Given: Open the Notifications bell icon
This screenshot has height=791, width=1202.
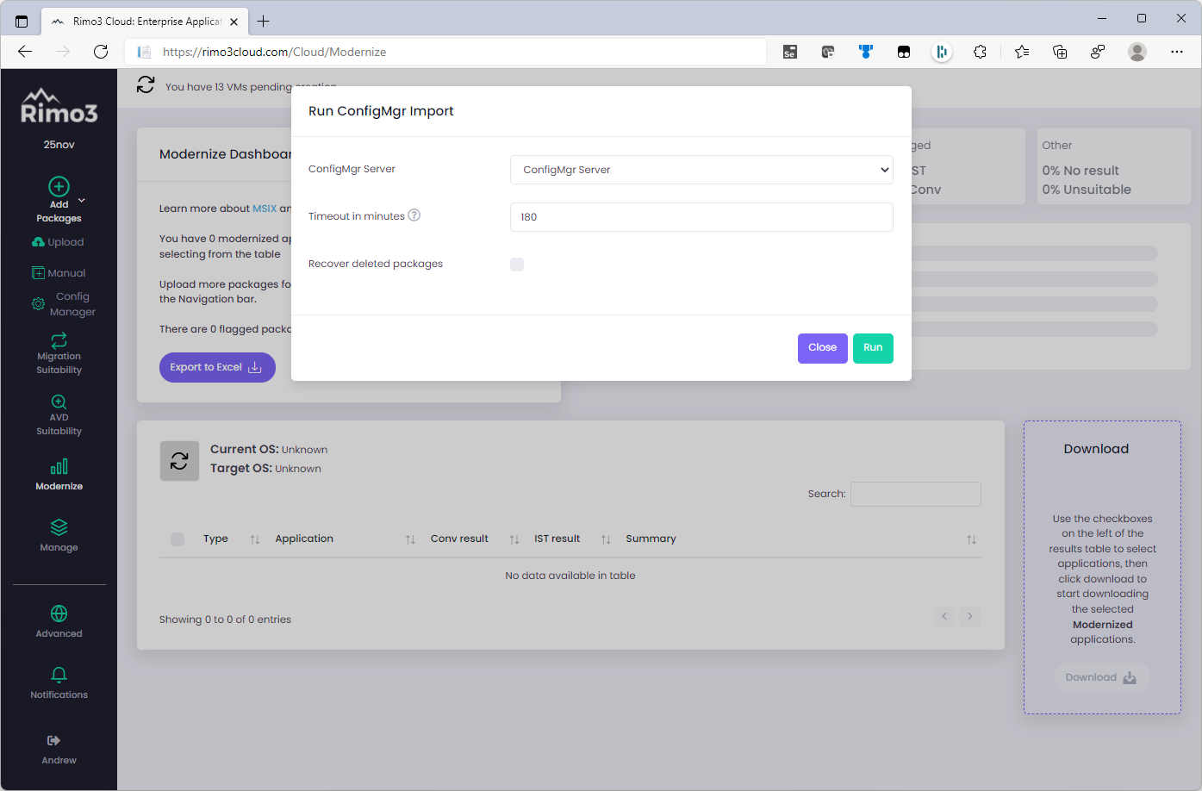Looking at the screenshot, I should [59, 675].
